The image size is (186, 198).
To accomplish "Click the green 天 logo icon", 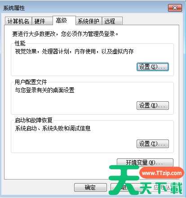I will coord(124,180).
